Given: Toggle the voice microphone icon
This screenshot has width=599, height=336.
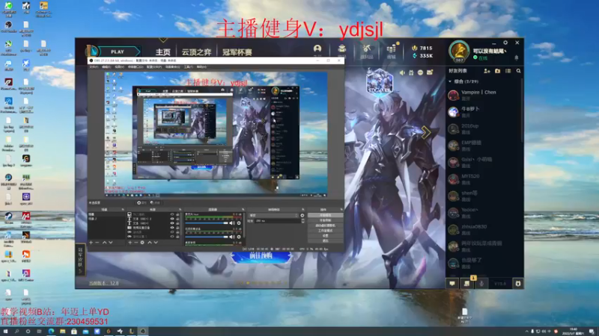Looking at the screenshot, I should tap(481, 284).
